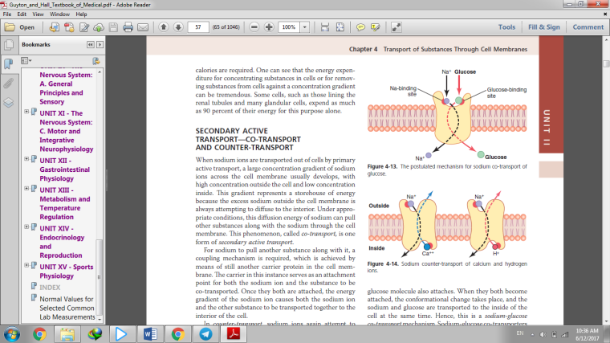Go to previous page arrow
Viewport: 610px width, 343px height.
[164, 27]
